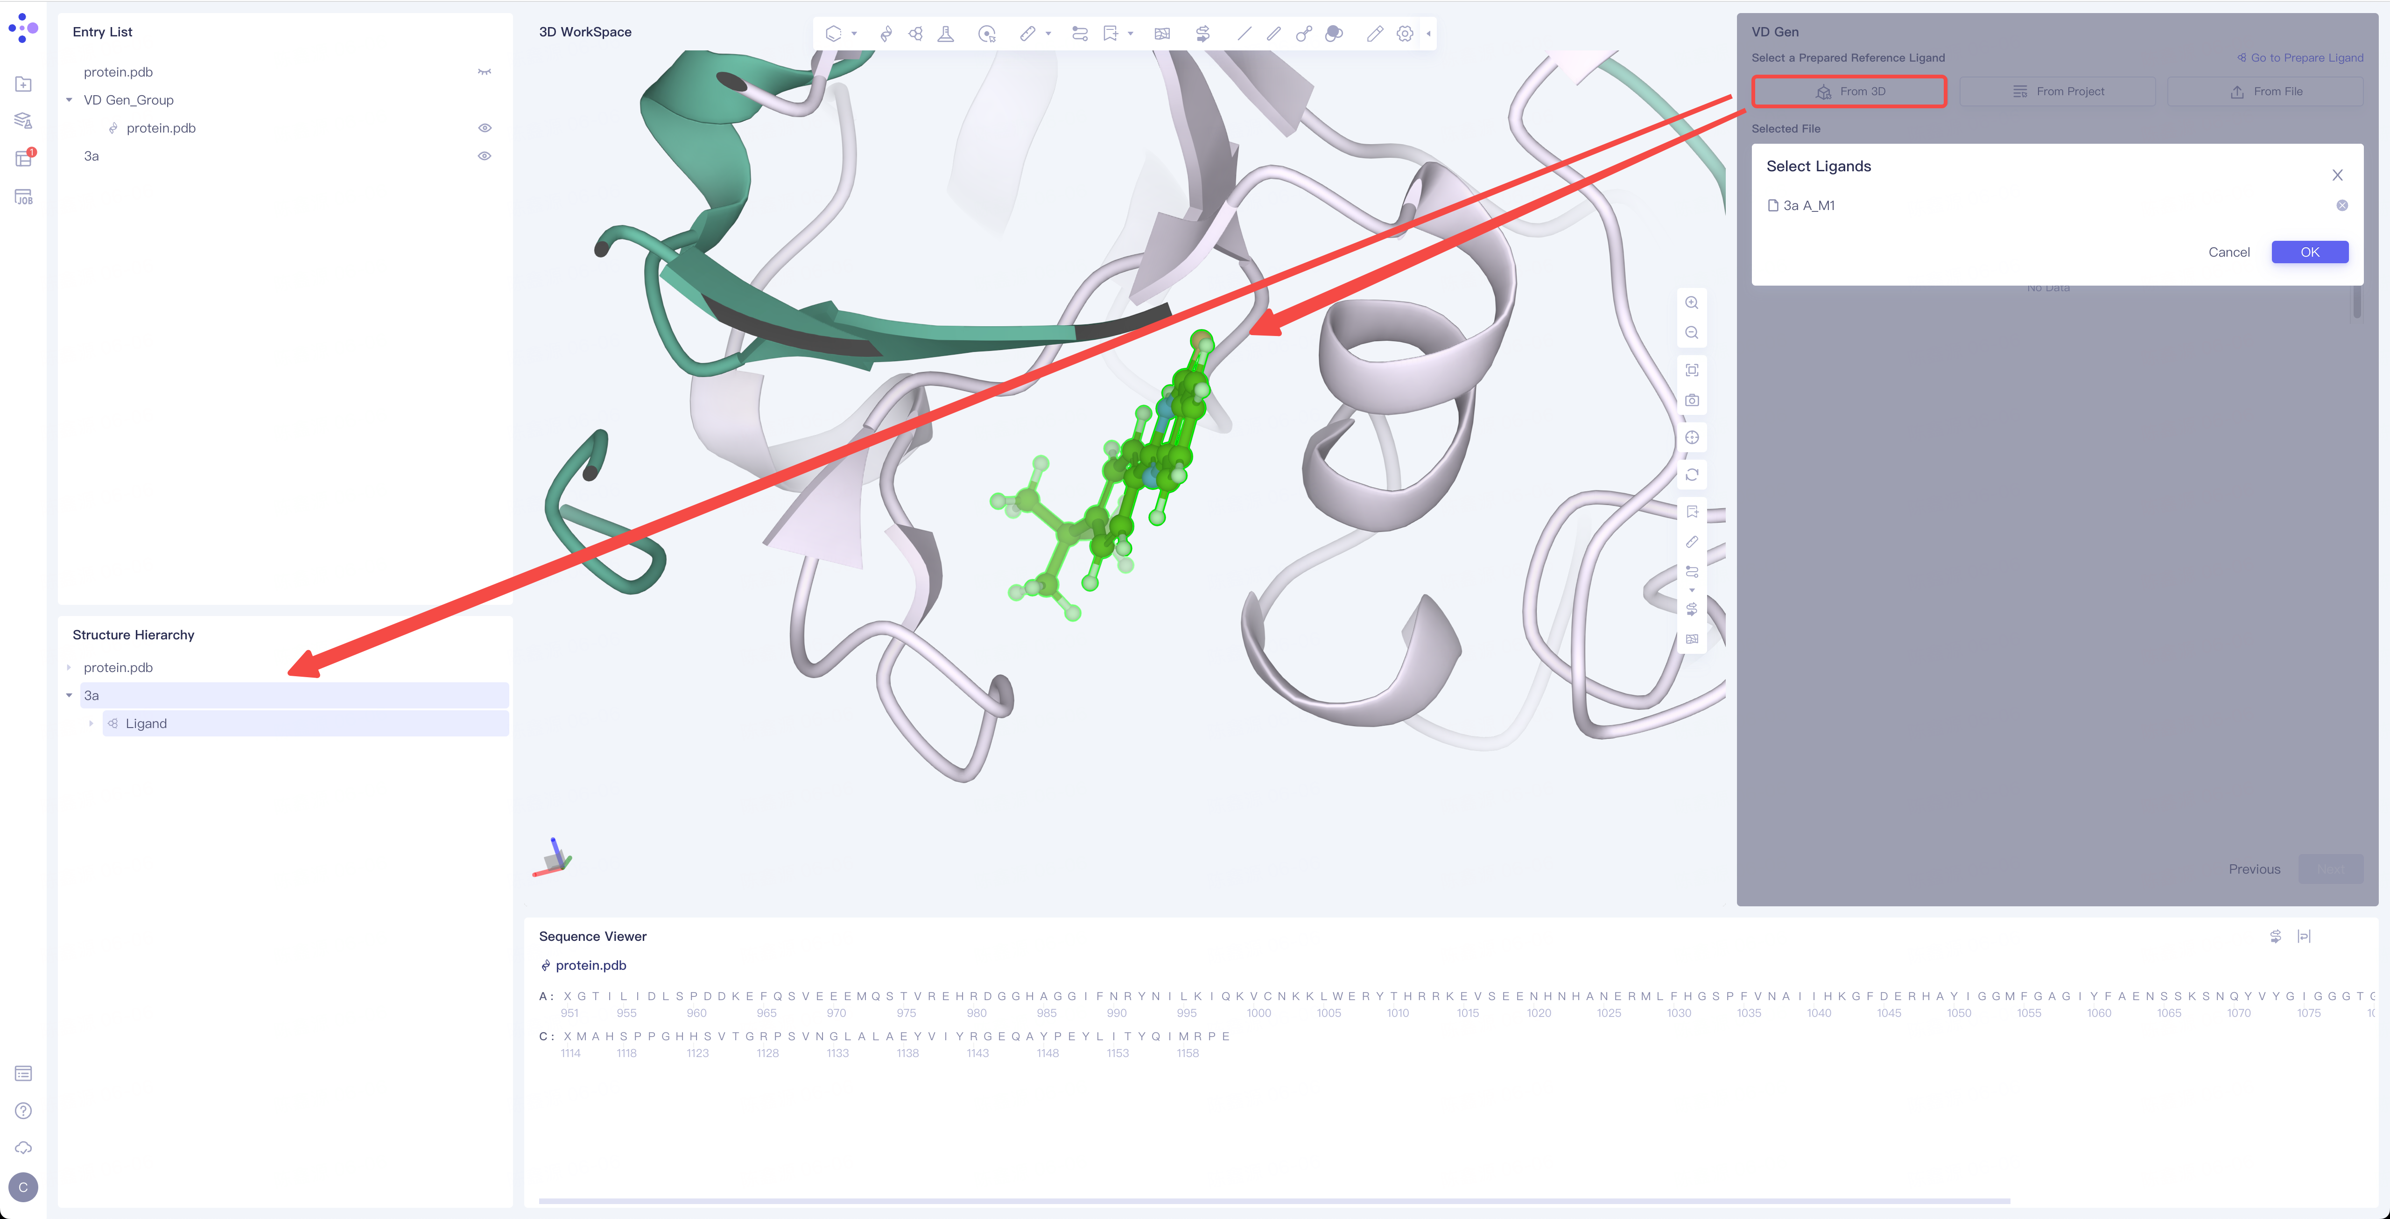Open the molecule selection tool in 3D toolbar
This screenshot has height=1219, width=2390.
(833, 34)
